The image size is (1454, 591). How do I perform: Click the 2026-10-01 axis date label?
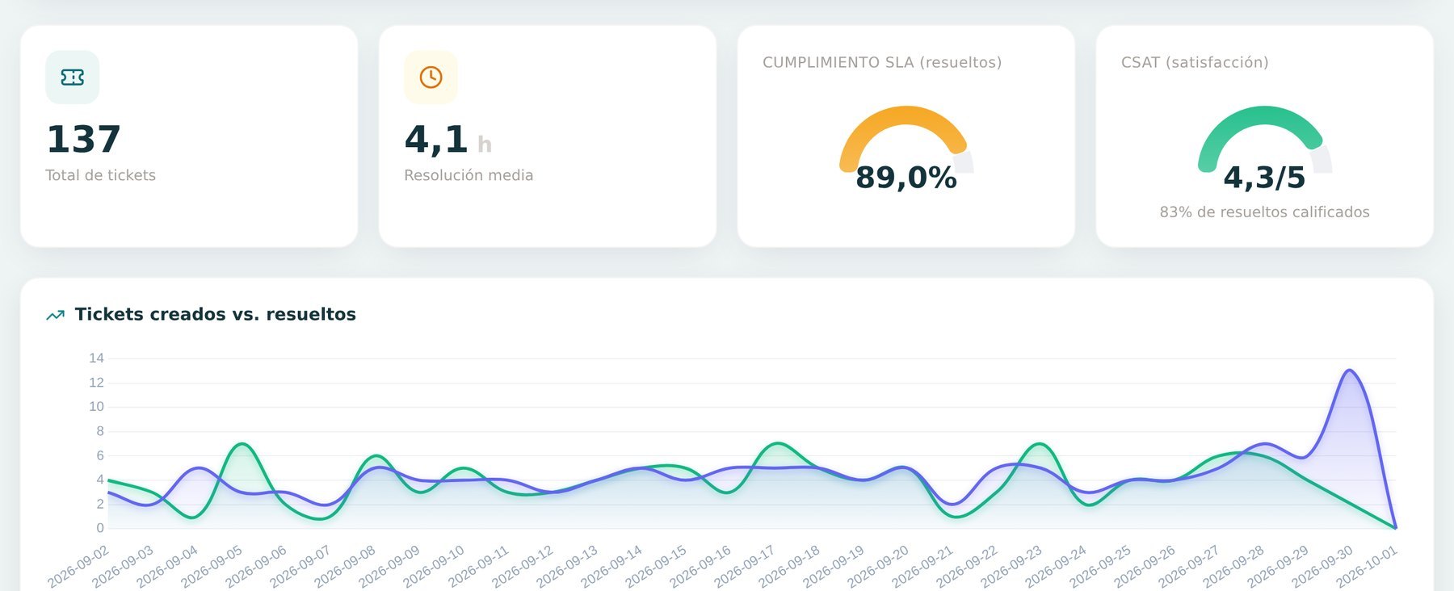(x=1367, y=566)
